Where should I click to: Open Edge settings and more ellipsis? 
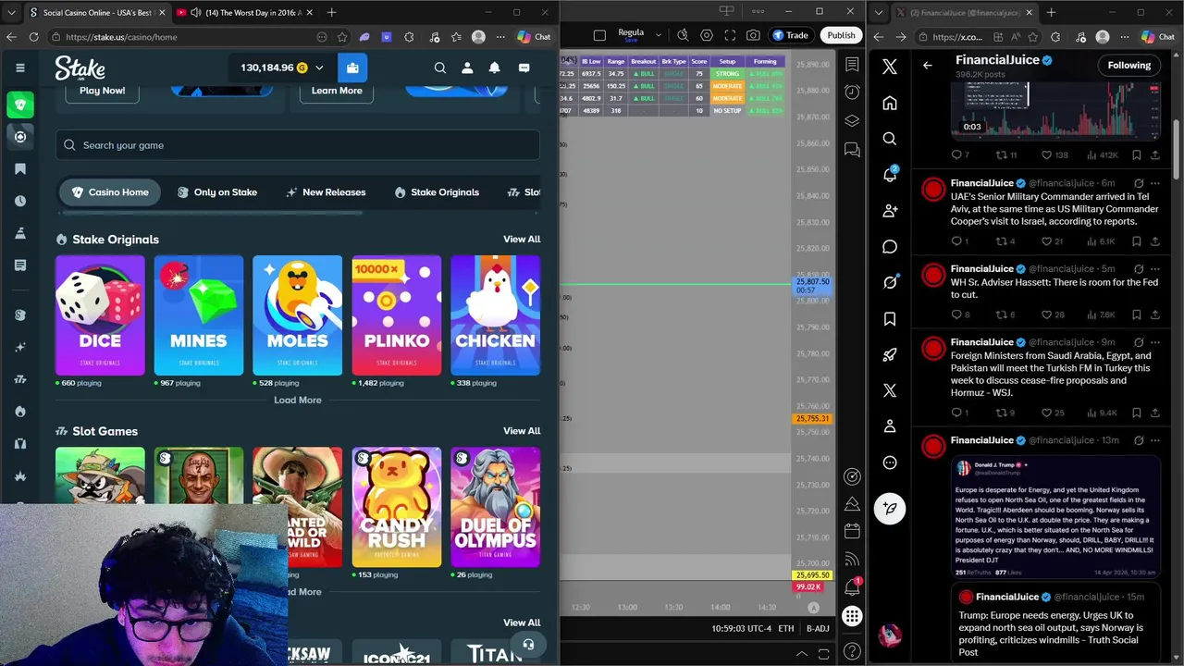[x=500, y=37]
